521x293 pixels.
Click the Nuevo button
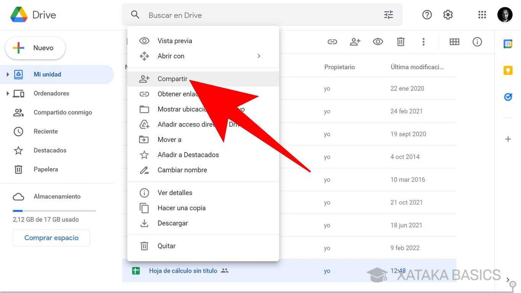point(35,48)
